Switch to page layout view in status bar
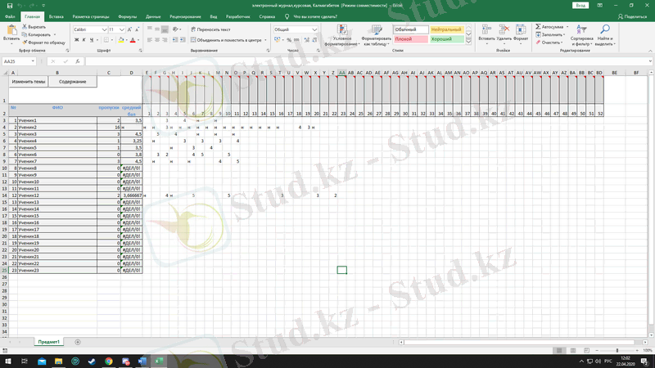This screenshot has height=368, width=655. click(573, 351)
